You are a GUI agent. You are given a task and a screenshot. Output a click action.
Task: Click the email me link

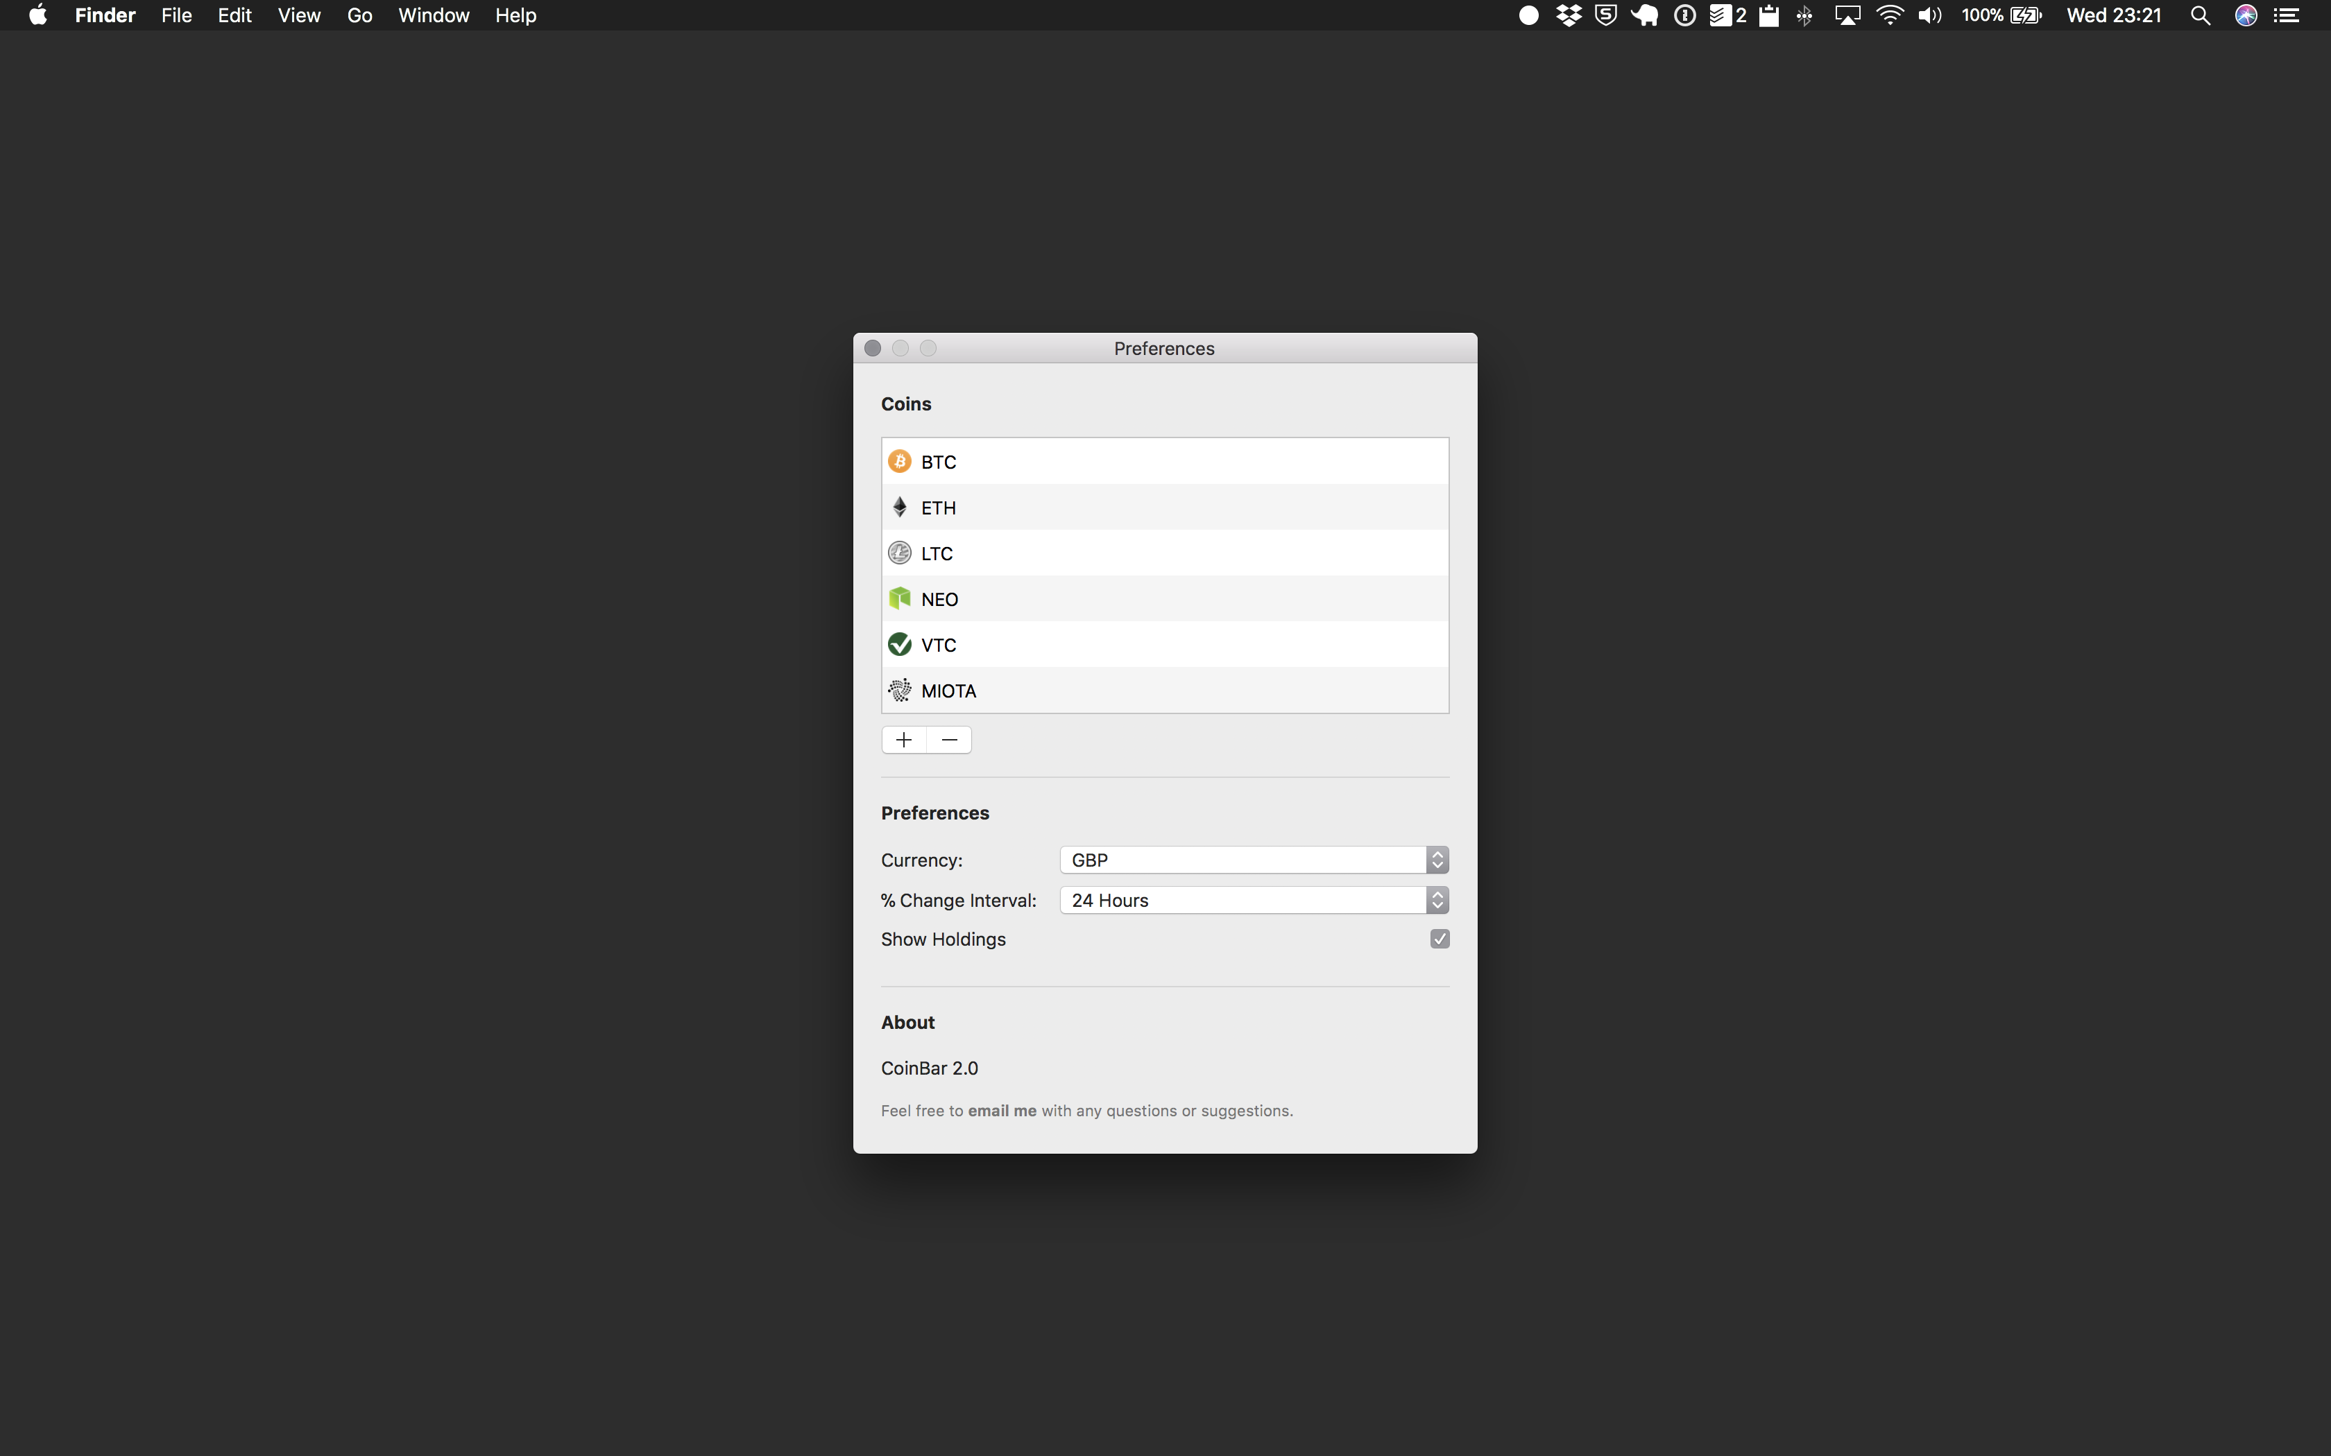[1002, 1110]
